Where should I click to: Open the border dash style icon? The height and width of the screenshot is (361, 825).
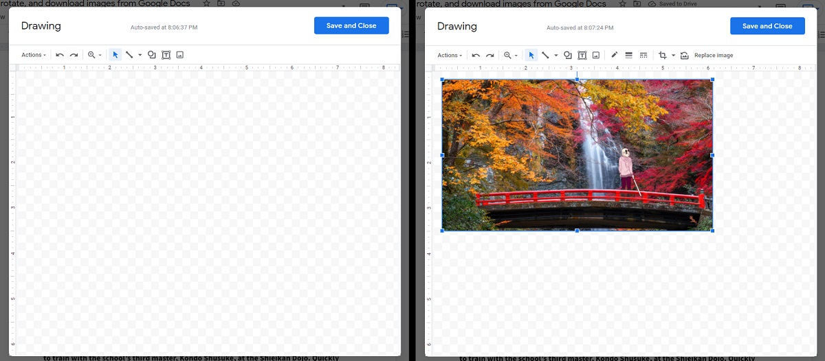[643, 55]
